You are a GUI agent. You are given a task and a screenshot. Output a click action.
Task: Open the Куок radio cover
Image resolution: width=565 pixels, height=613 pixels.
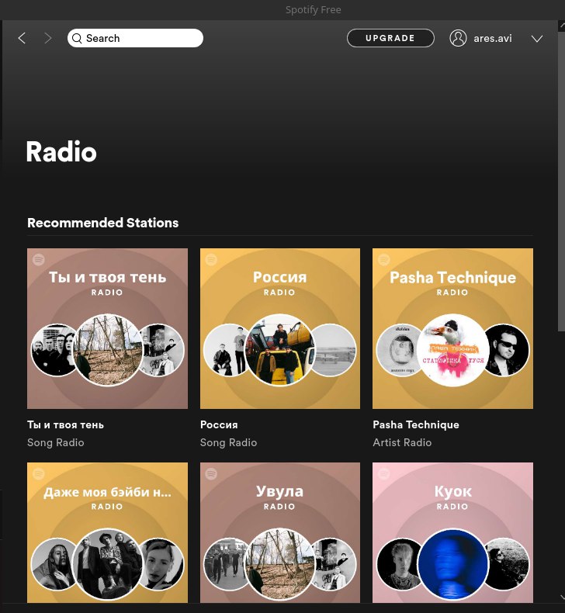(452, 532)
